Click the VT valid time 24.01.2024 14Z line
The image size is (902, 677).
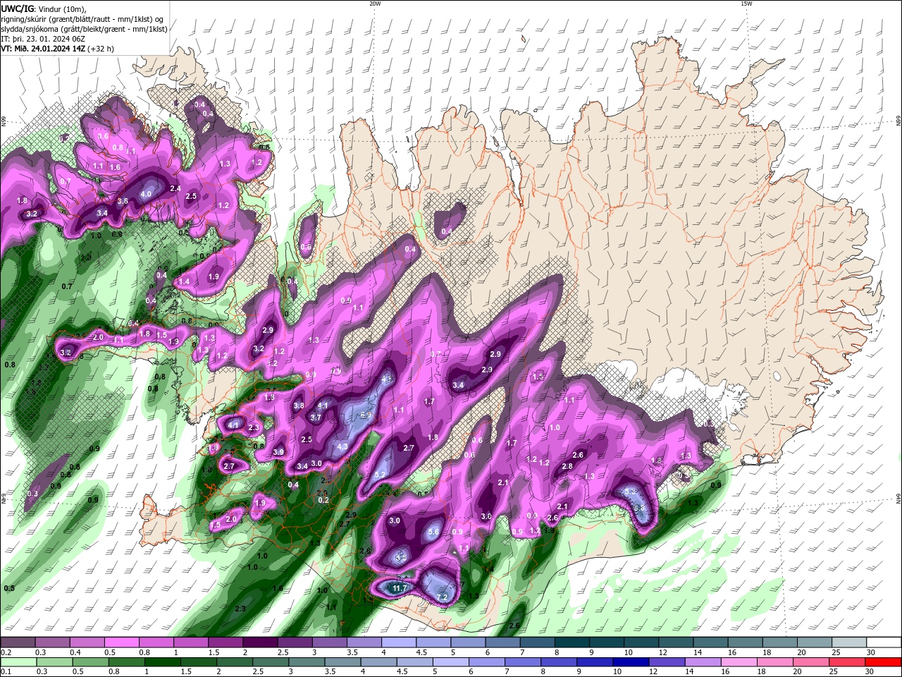pos(57,49)
